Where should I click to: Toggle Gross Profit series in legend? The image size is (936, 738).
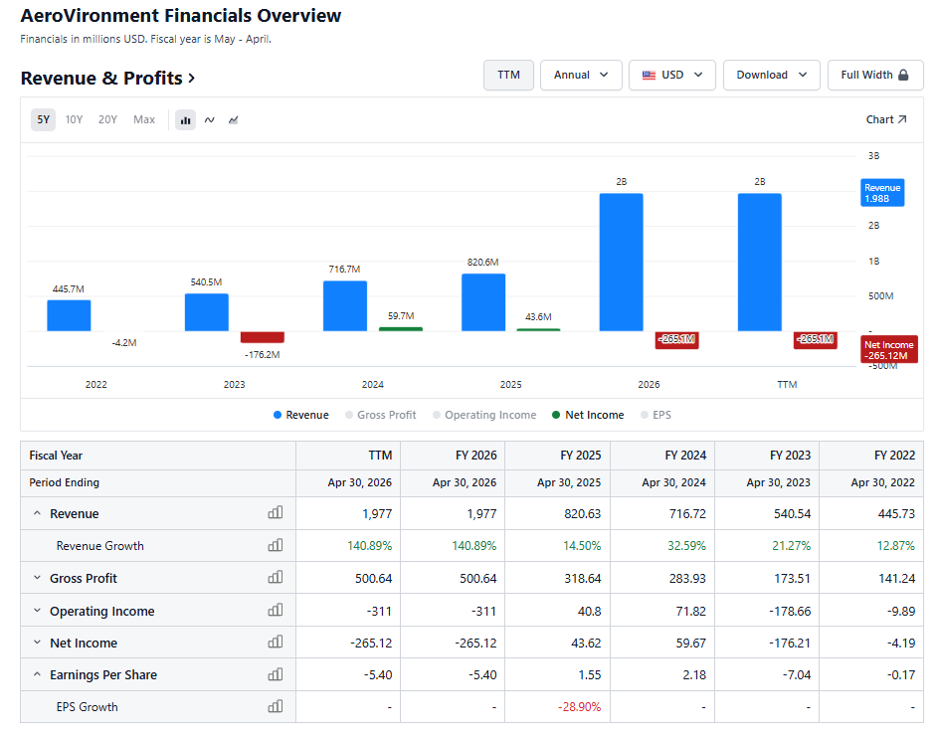[381, 415]
